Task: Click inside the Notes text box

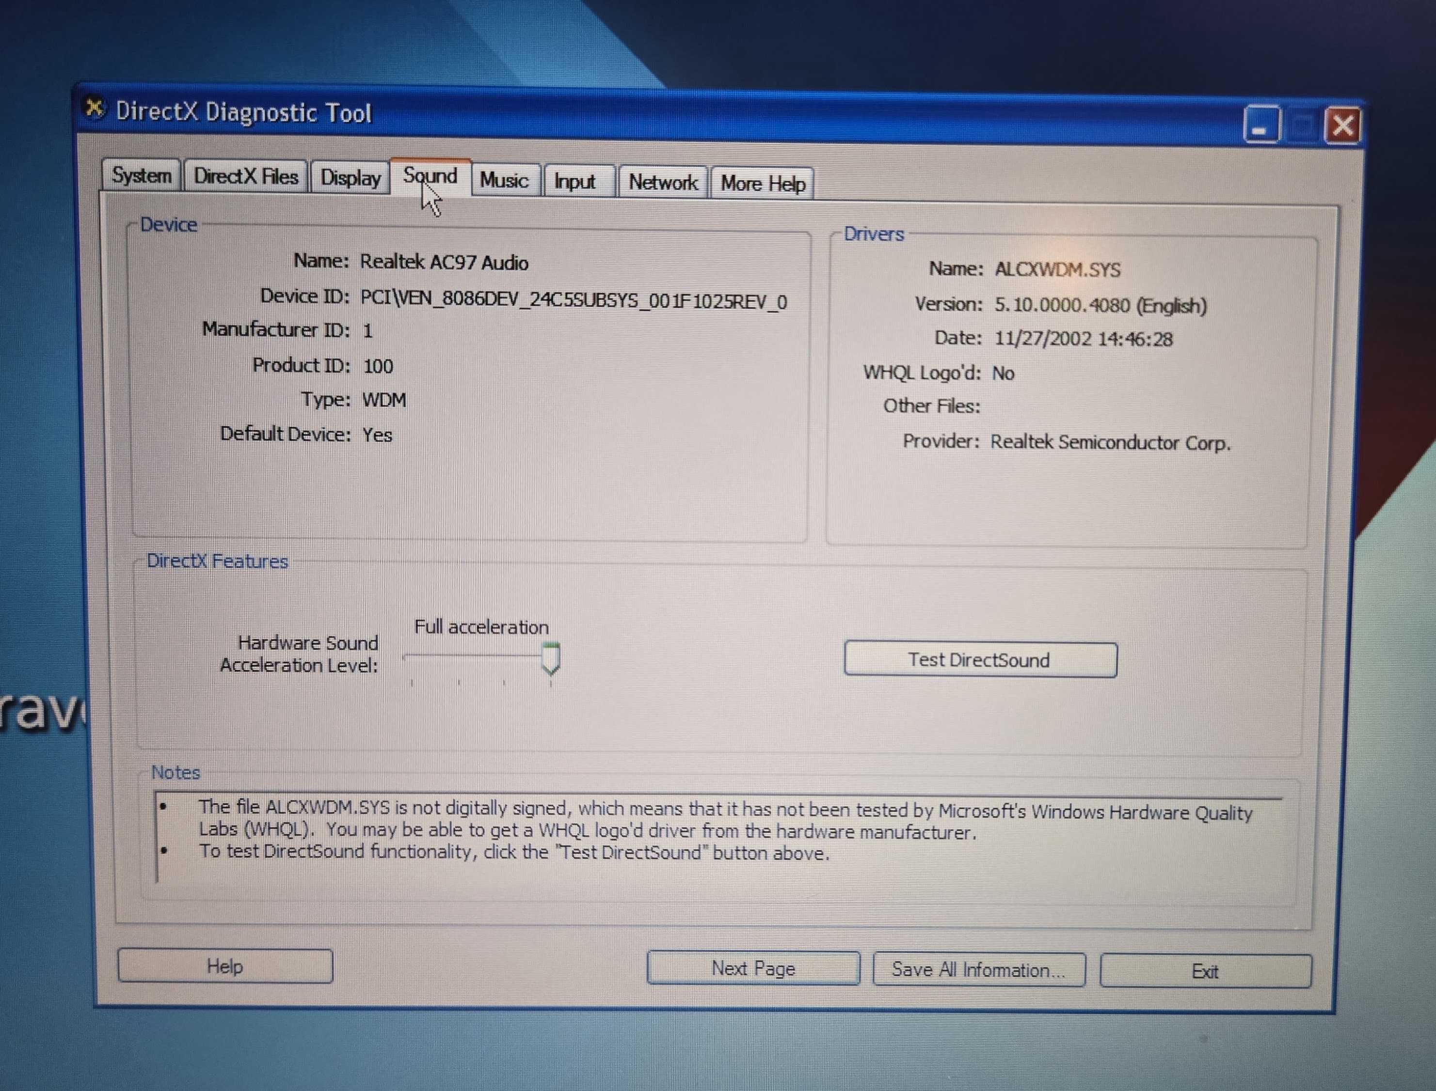Action: pos(718,839)
